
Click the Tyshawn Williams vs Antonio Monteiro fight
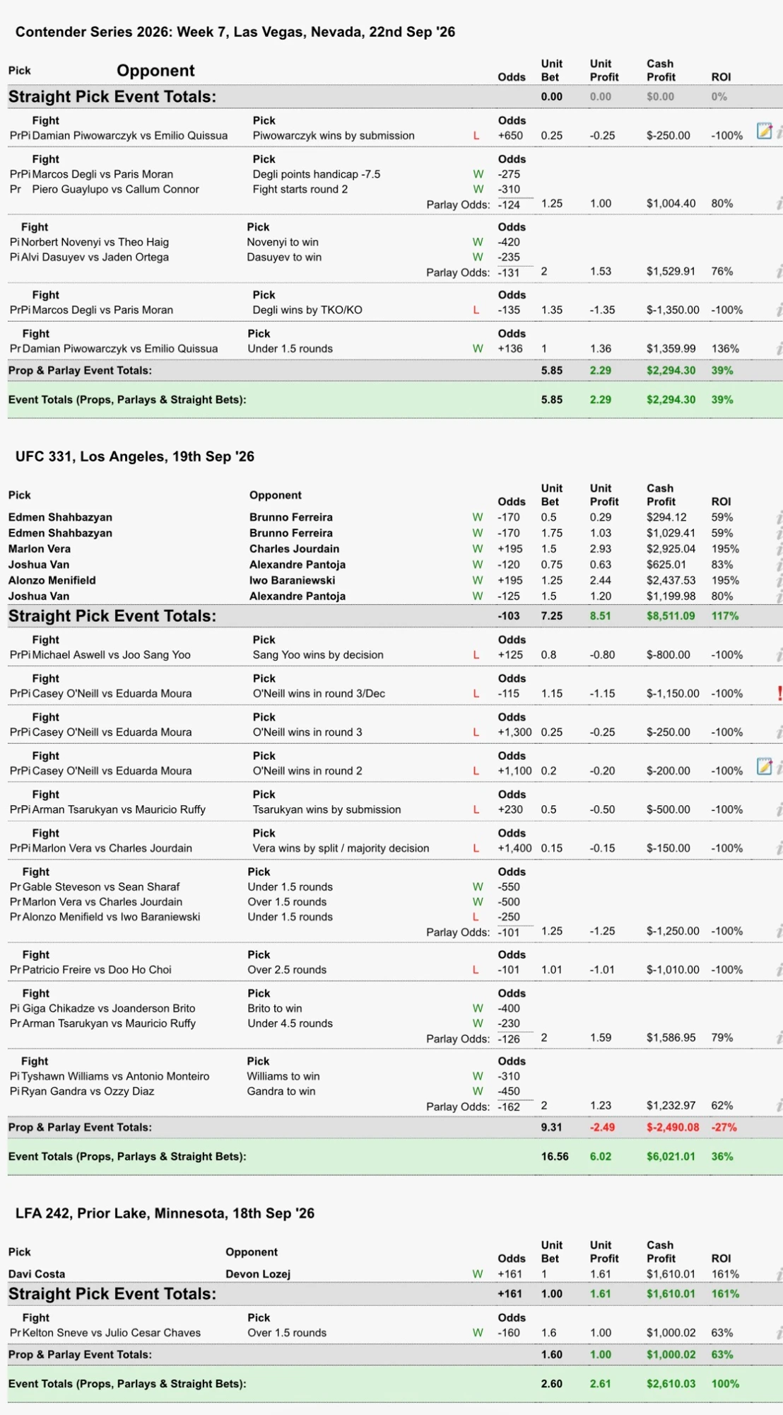pos(115,1077)
